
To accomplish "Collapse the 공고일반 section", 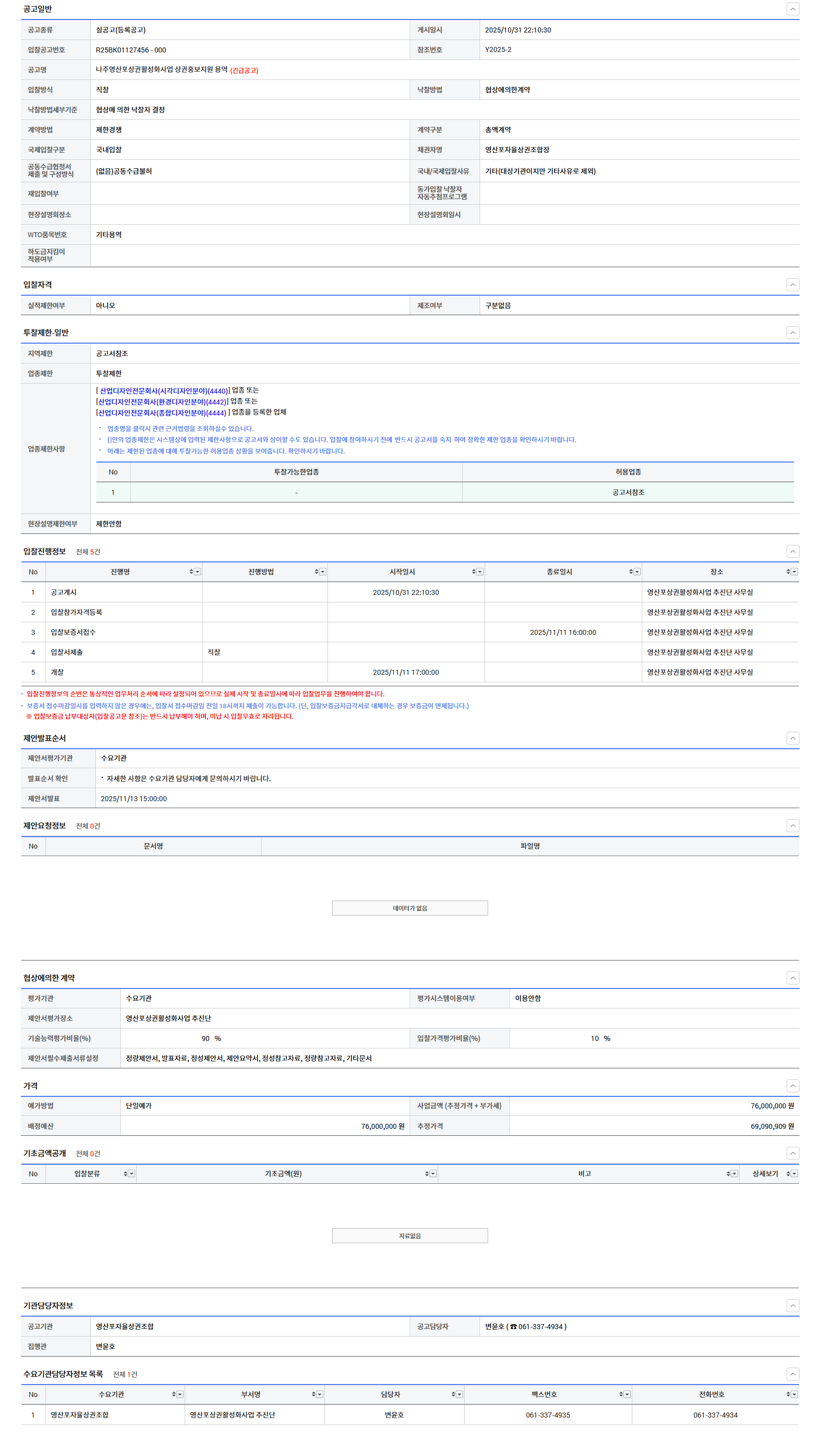I will pyautogui.click(x=792, y=9).
